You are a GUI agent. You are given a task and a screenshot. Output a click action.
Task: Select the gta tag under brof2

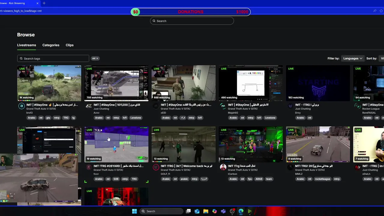(x=48, y=118)
